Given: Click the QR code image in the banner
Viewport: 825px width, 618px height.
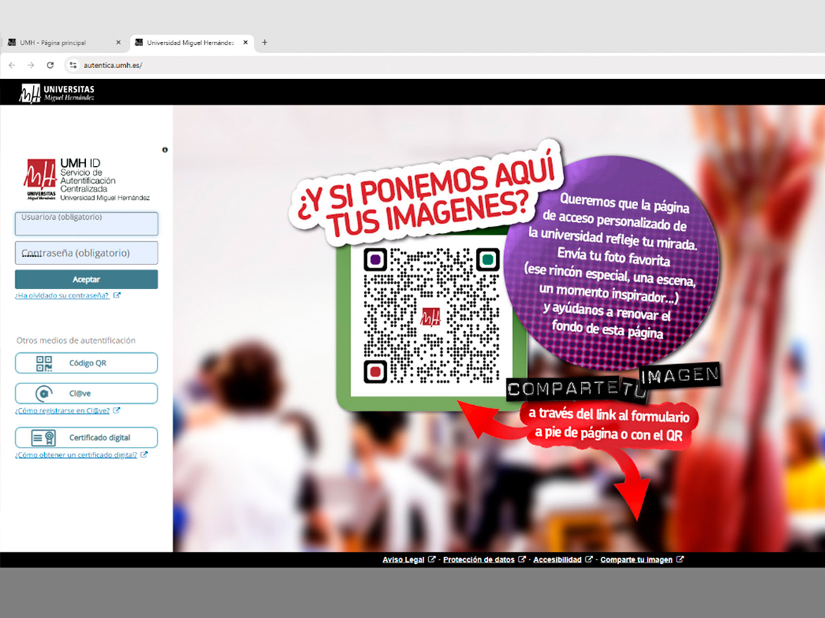Looking at the screenshot, I should tap(431, 316).
